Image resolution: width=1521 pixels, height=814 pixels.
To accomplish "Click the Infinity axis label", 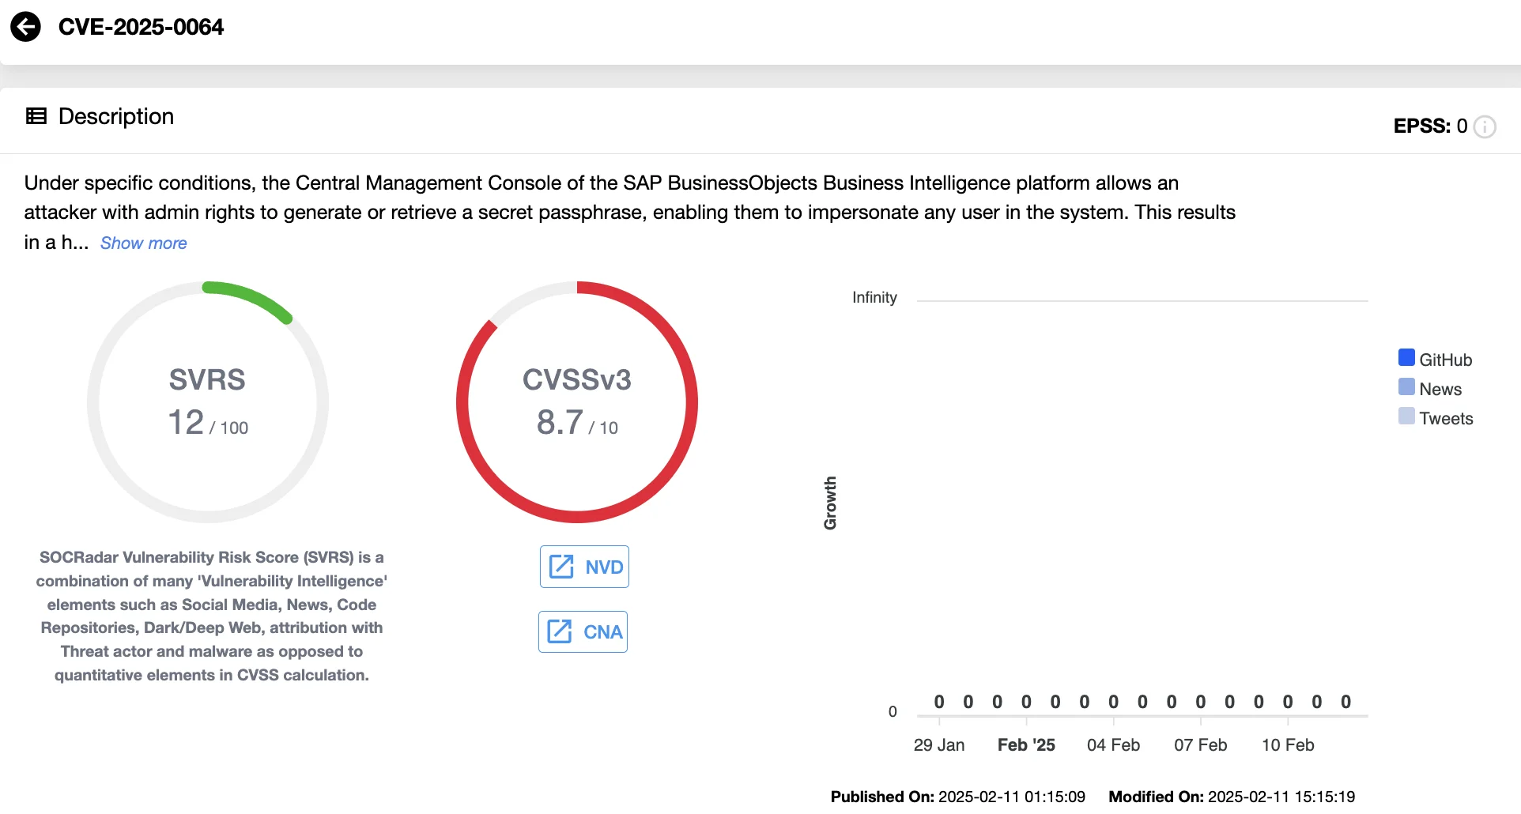I will [x=874, y=297].
